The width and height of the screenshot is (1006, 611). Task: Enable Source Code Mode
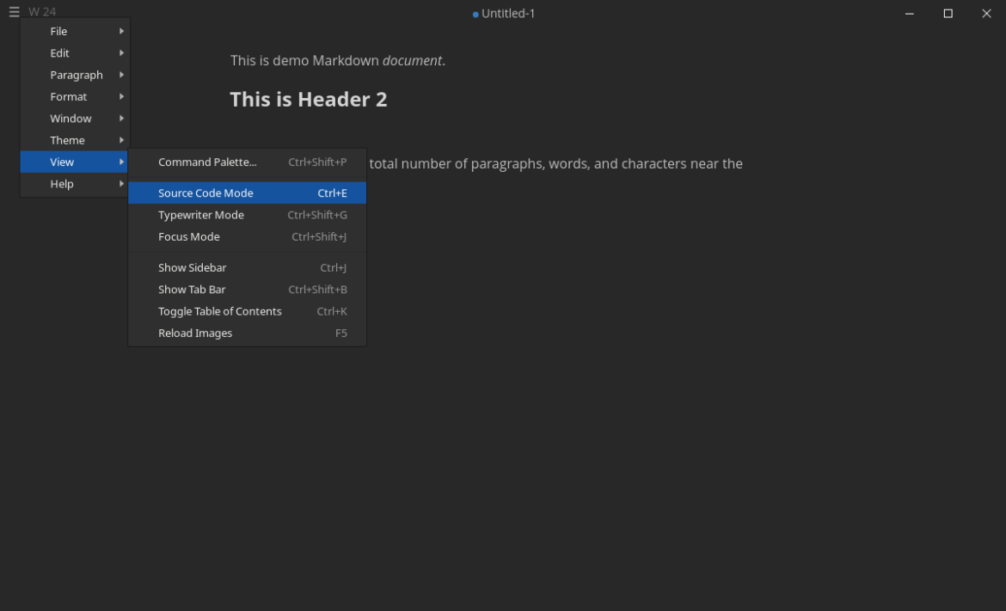pos(205,192)
